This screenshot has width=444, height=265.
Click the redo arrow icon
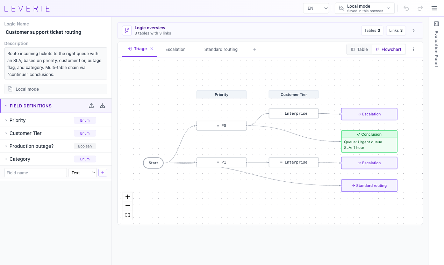click(x=420, y=8)
